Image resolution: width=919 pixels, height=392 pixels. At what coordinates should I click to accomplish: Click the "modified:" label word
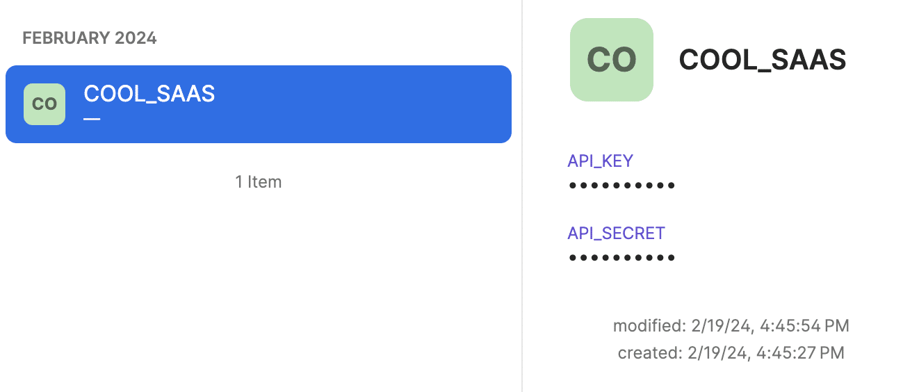pyautogui.click(x=648, y=325)
